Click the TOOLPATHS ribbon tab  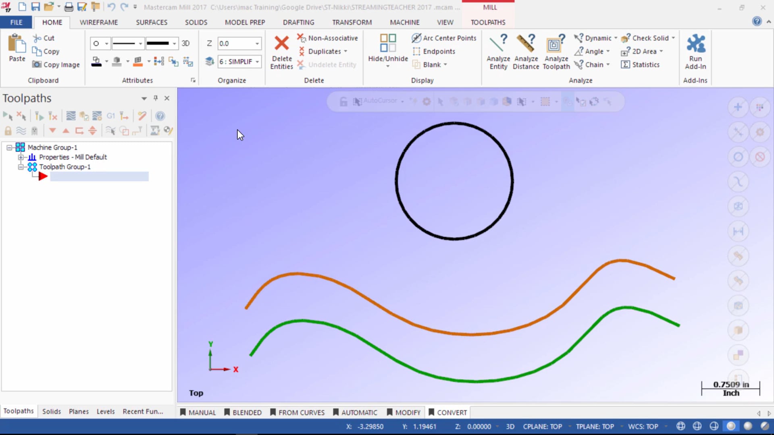(x=488, y=22)
